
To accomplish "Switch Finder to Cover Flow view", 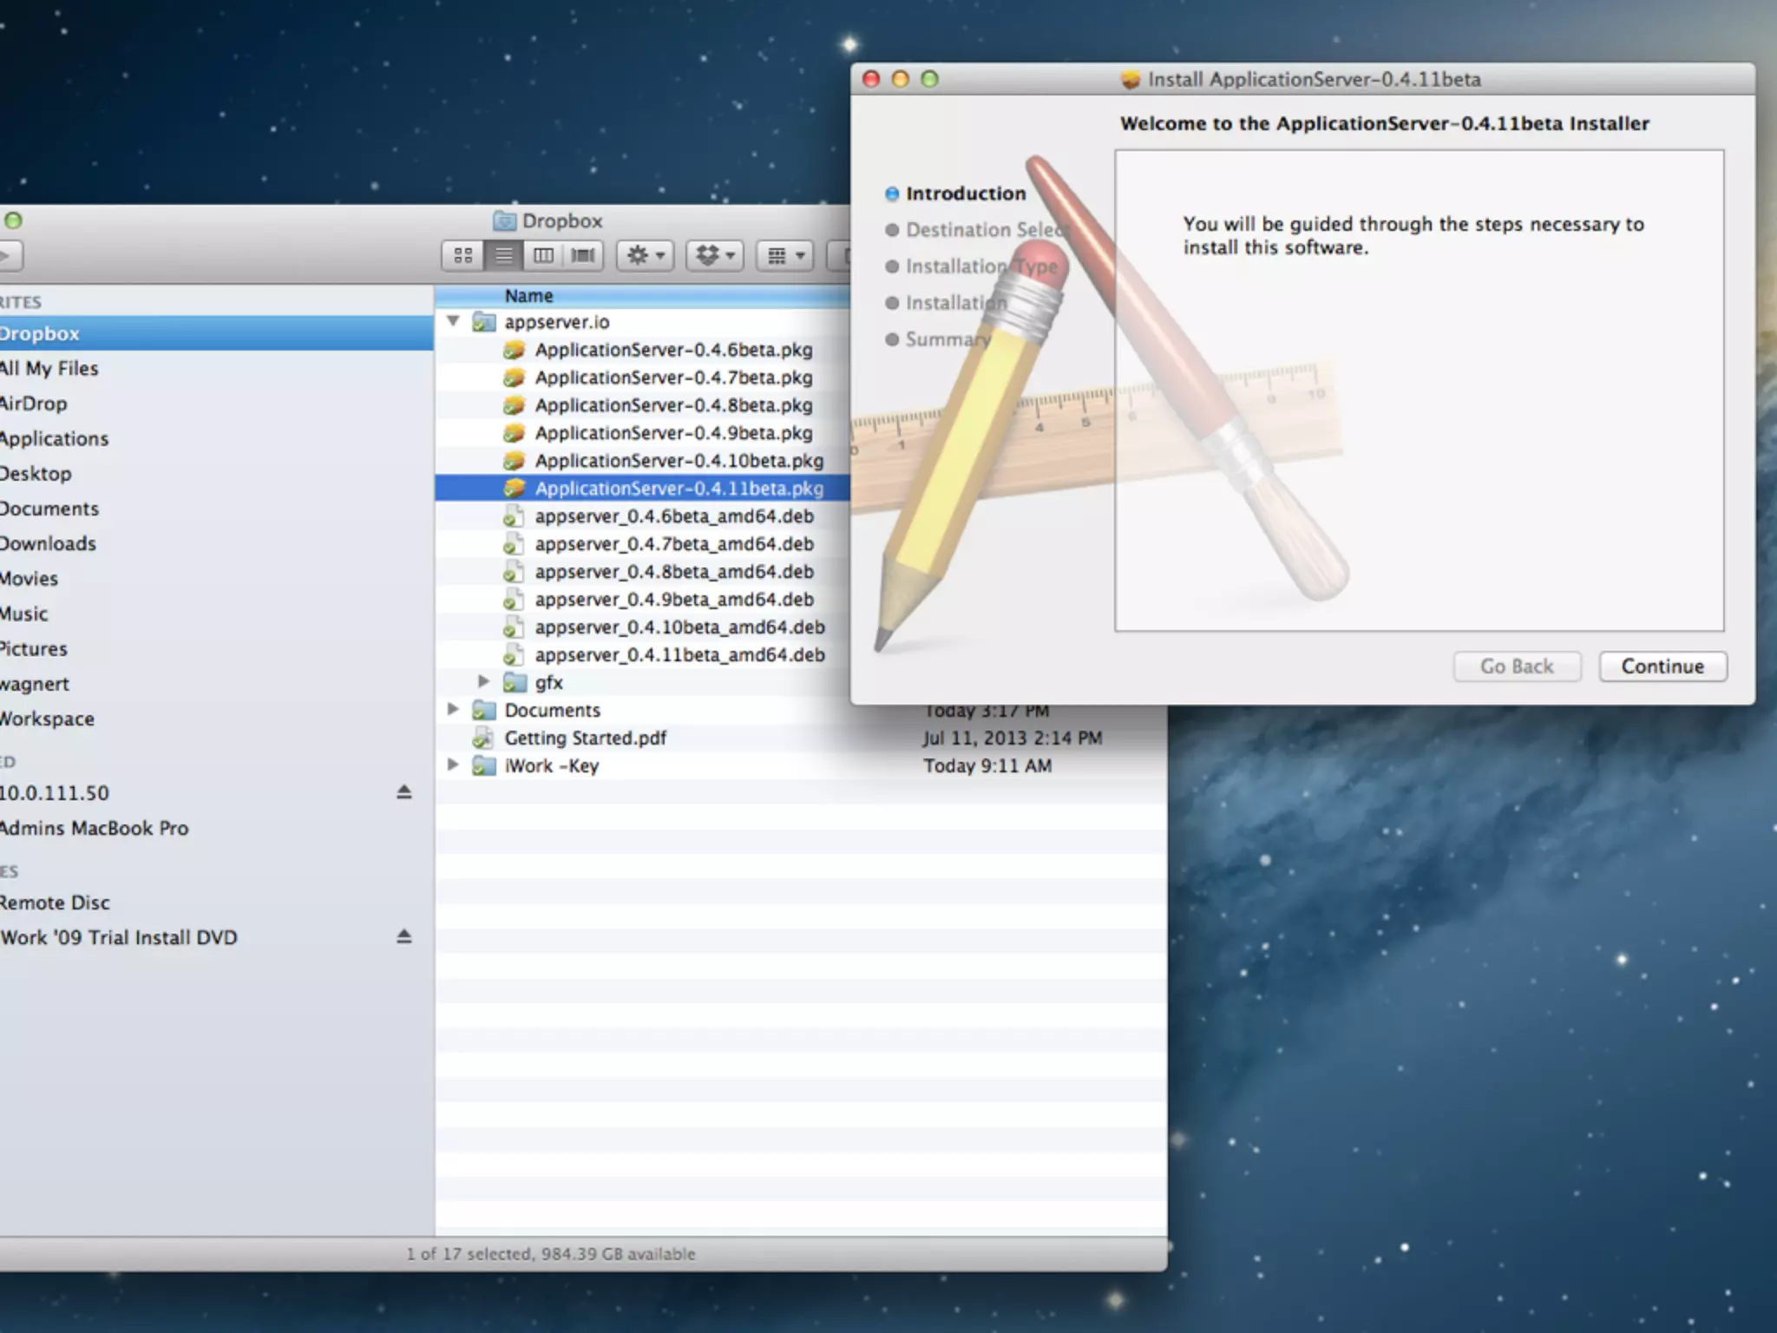I will coord(583,255).
